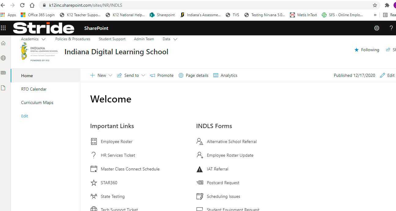
Task: Open the globe My sites icon in left rail
Action: (3, 58)
